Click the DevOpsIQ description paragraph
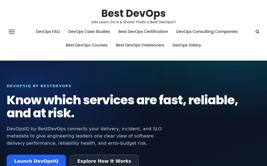Screen dimensions: 267x166 click(84, 136)
